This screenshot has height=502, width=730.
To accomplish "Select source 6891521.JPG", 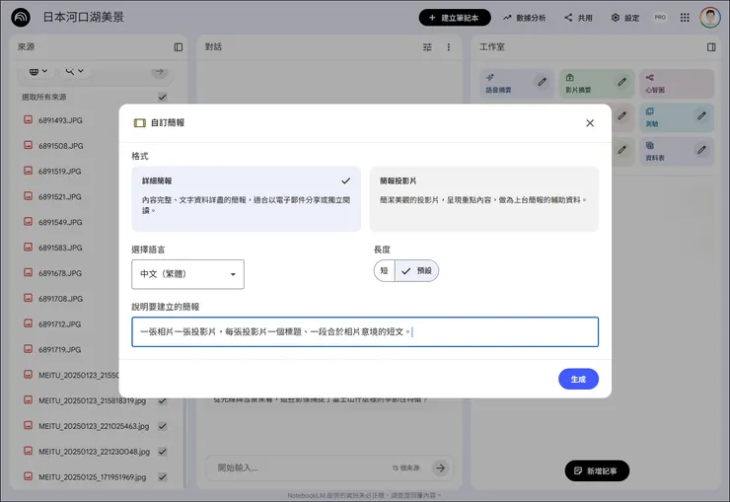I will [59, 197].
